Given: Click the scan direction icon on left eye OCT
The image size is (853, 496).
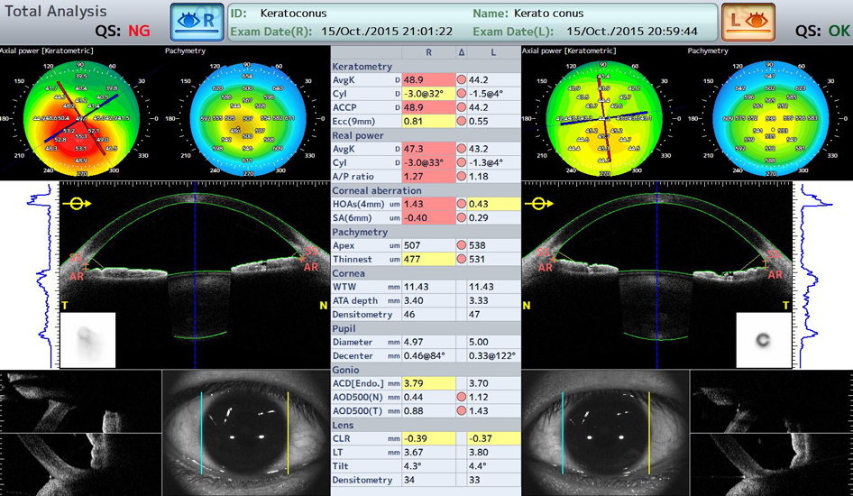Looking at the screenshot, I should point(542,204).
